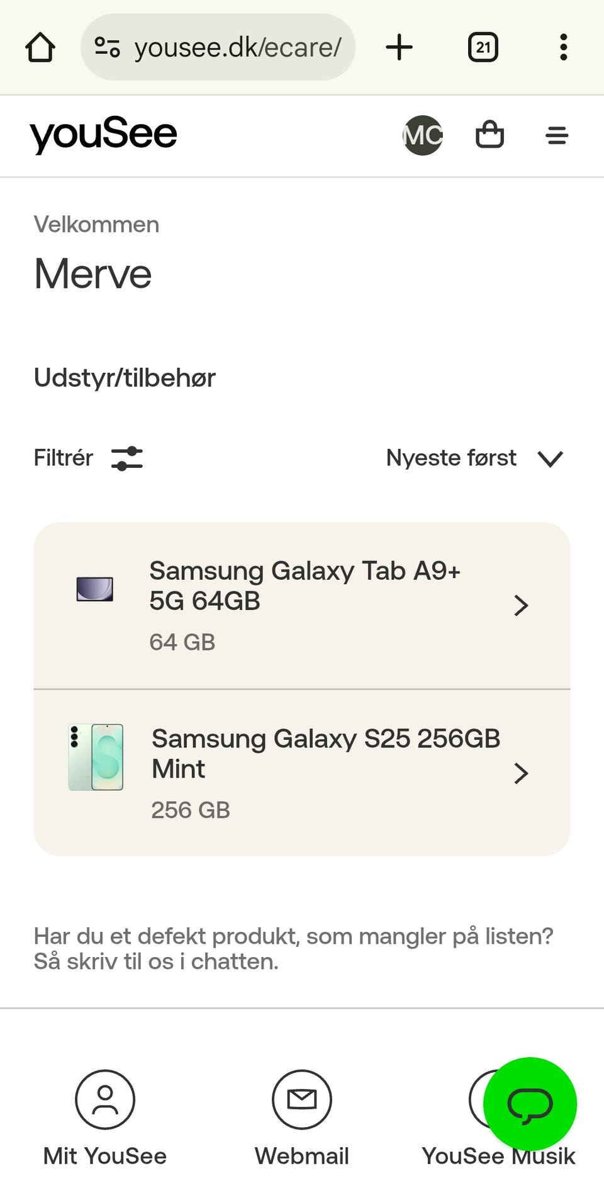The height and width of the screenshot is (1178, 604).
Task: Open site info icon in address bar
Action: point(107,47)
